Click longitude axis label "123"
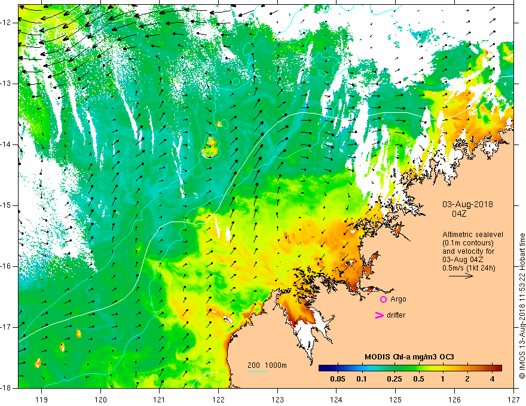526x406 pixels. click(x=277, y=399)
